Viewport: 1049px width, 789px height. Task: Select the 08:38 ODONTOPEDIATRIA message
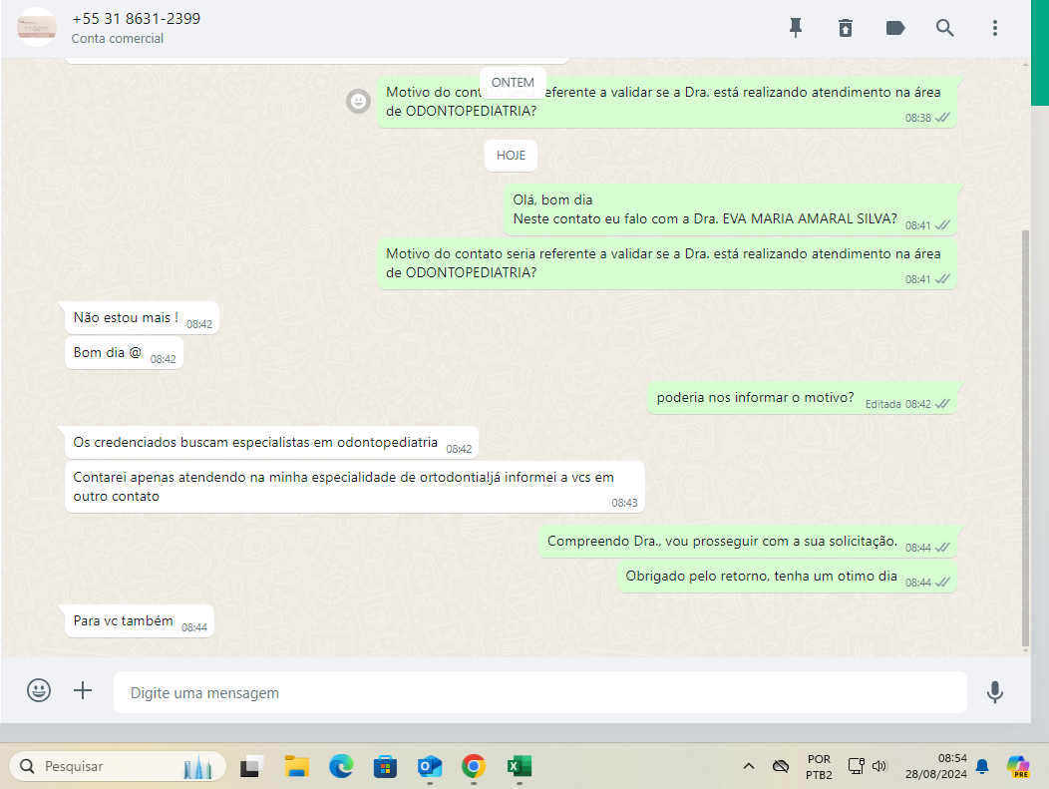pos(667,102)
